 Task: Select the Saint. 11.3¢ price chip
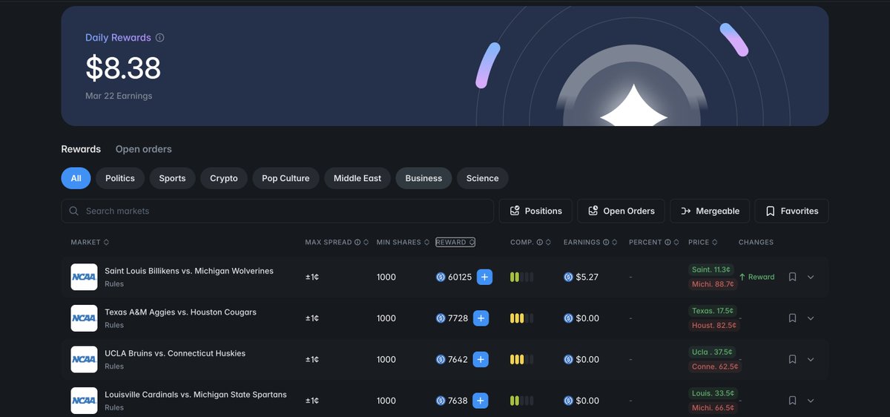(711, 269)
